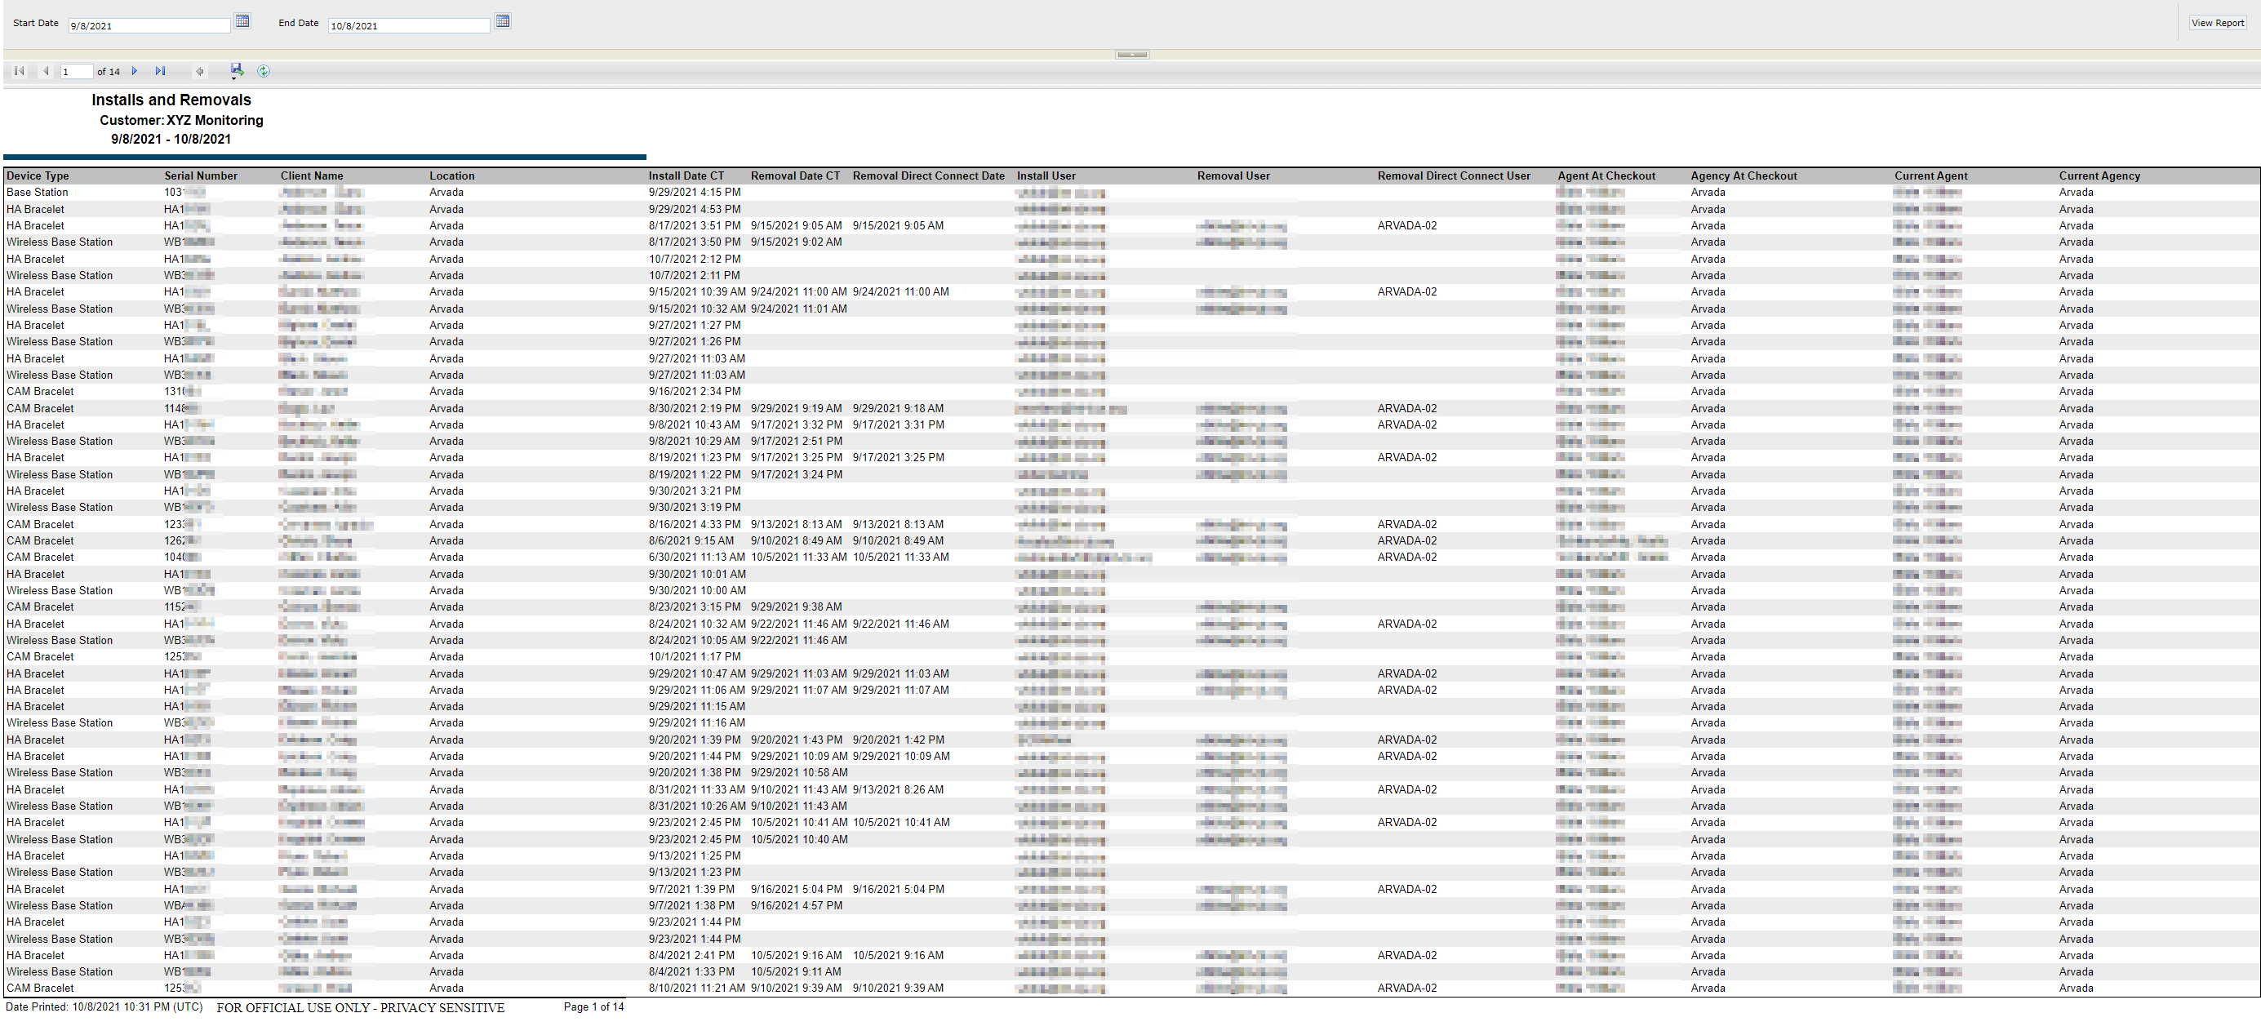Image resolution: width=2261 pixels, height=1022 pixels.
Task: Click the Serial Number column header
Action: click(200, 176)
